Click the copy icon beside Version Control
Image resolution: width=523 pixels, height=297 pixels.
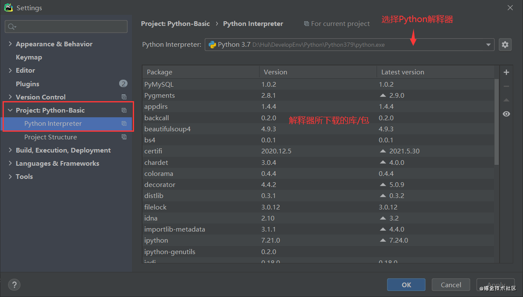124,97
